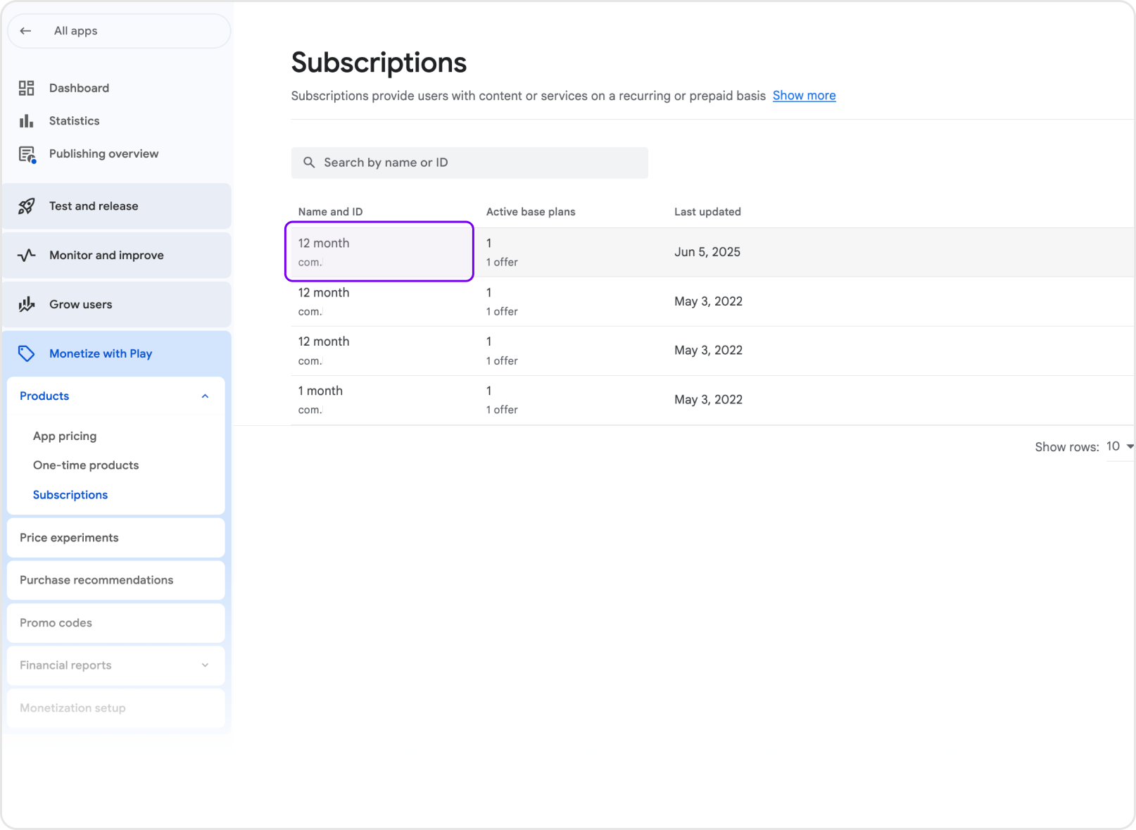Select the Monitor and improve waveform icon

pos(26,255)
